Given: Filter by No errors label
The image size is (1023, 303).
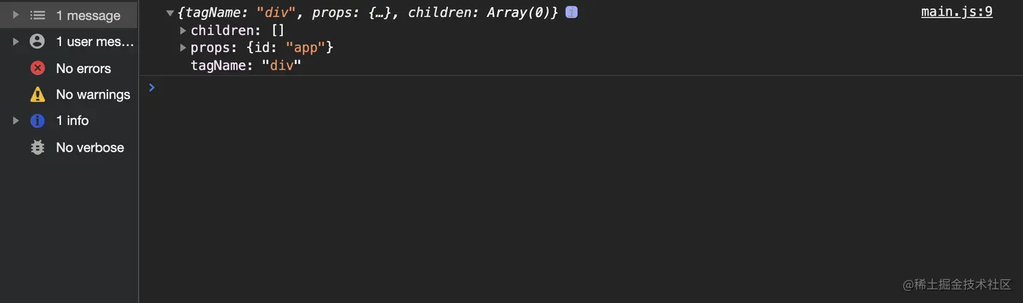Looking at the screenshot, I should 83,68.
